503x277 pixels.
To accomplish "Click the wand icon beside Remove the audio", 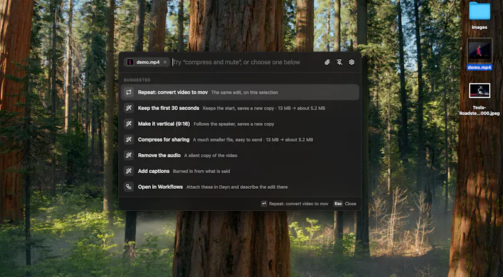I will coord(129,155).
